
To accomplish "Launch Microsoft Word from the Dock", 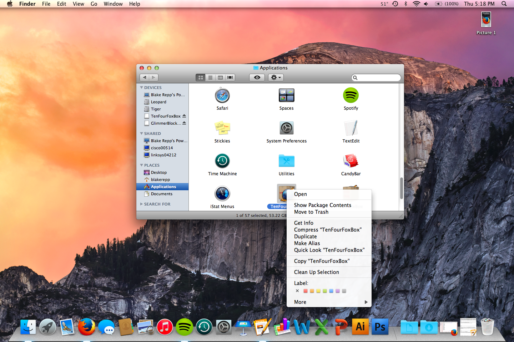I will pyautogui.click(x=302, y=327).
